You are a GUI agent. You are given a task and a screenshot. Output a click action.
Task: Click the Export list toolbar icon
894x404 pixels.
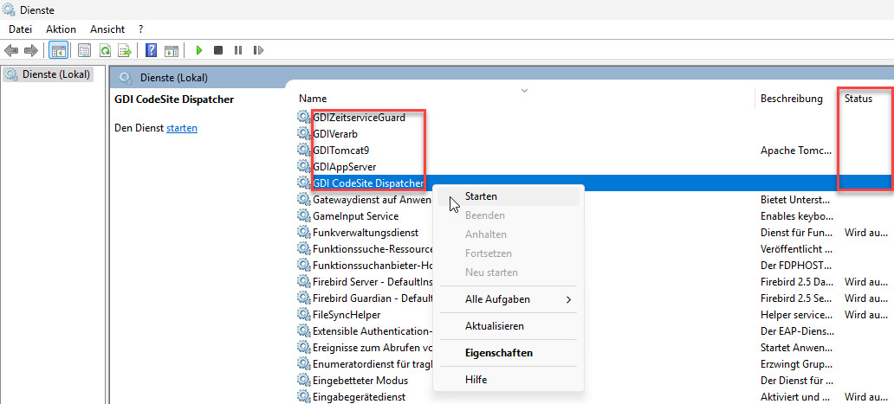pyautogui.click(x=125, y=51)
